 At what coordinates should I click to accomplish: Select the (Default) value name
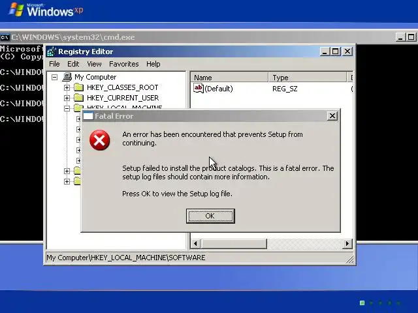[219, 89]
